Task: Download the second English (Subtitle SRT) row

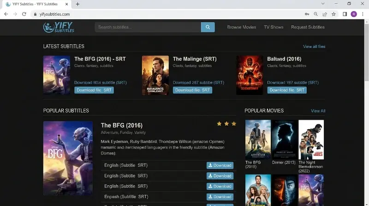Action: pyautogui.click(x=220, y=176)
